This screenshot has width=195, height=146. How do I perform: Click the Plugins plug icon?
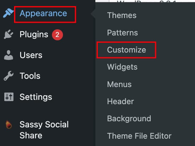8,34
